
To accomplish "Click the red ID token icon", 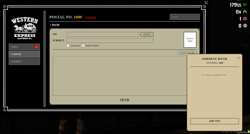I will click(x=245, y=18).
